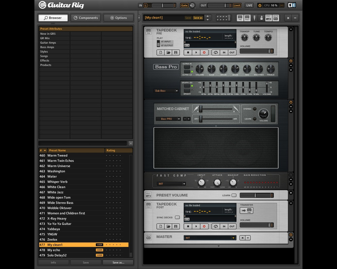Click the preset search input field

(83, 143)
